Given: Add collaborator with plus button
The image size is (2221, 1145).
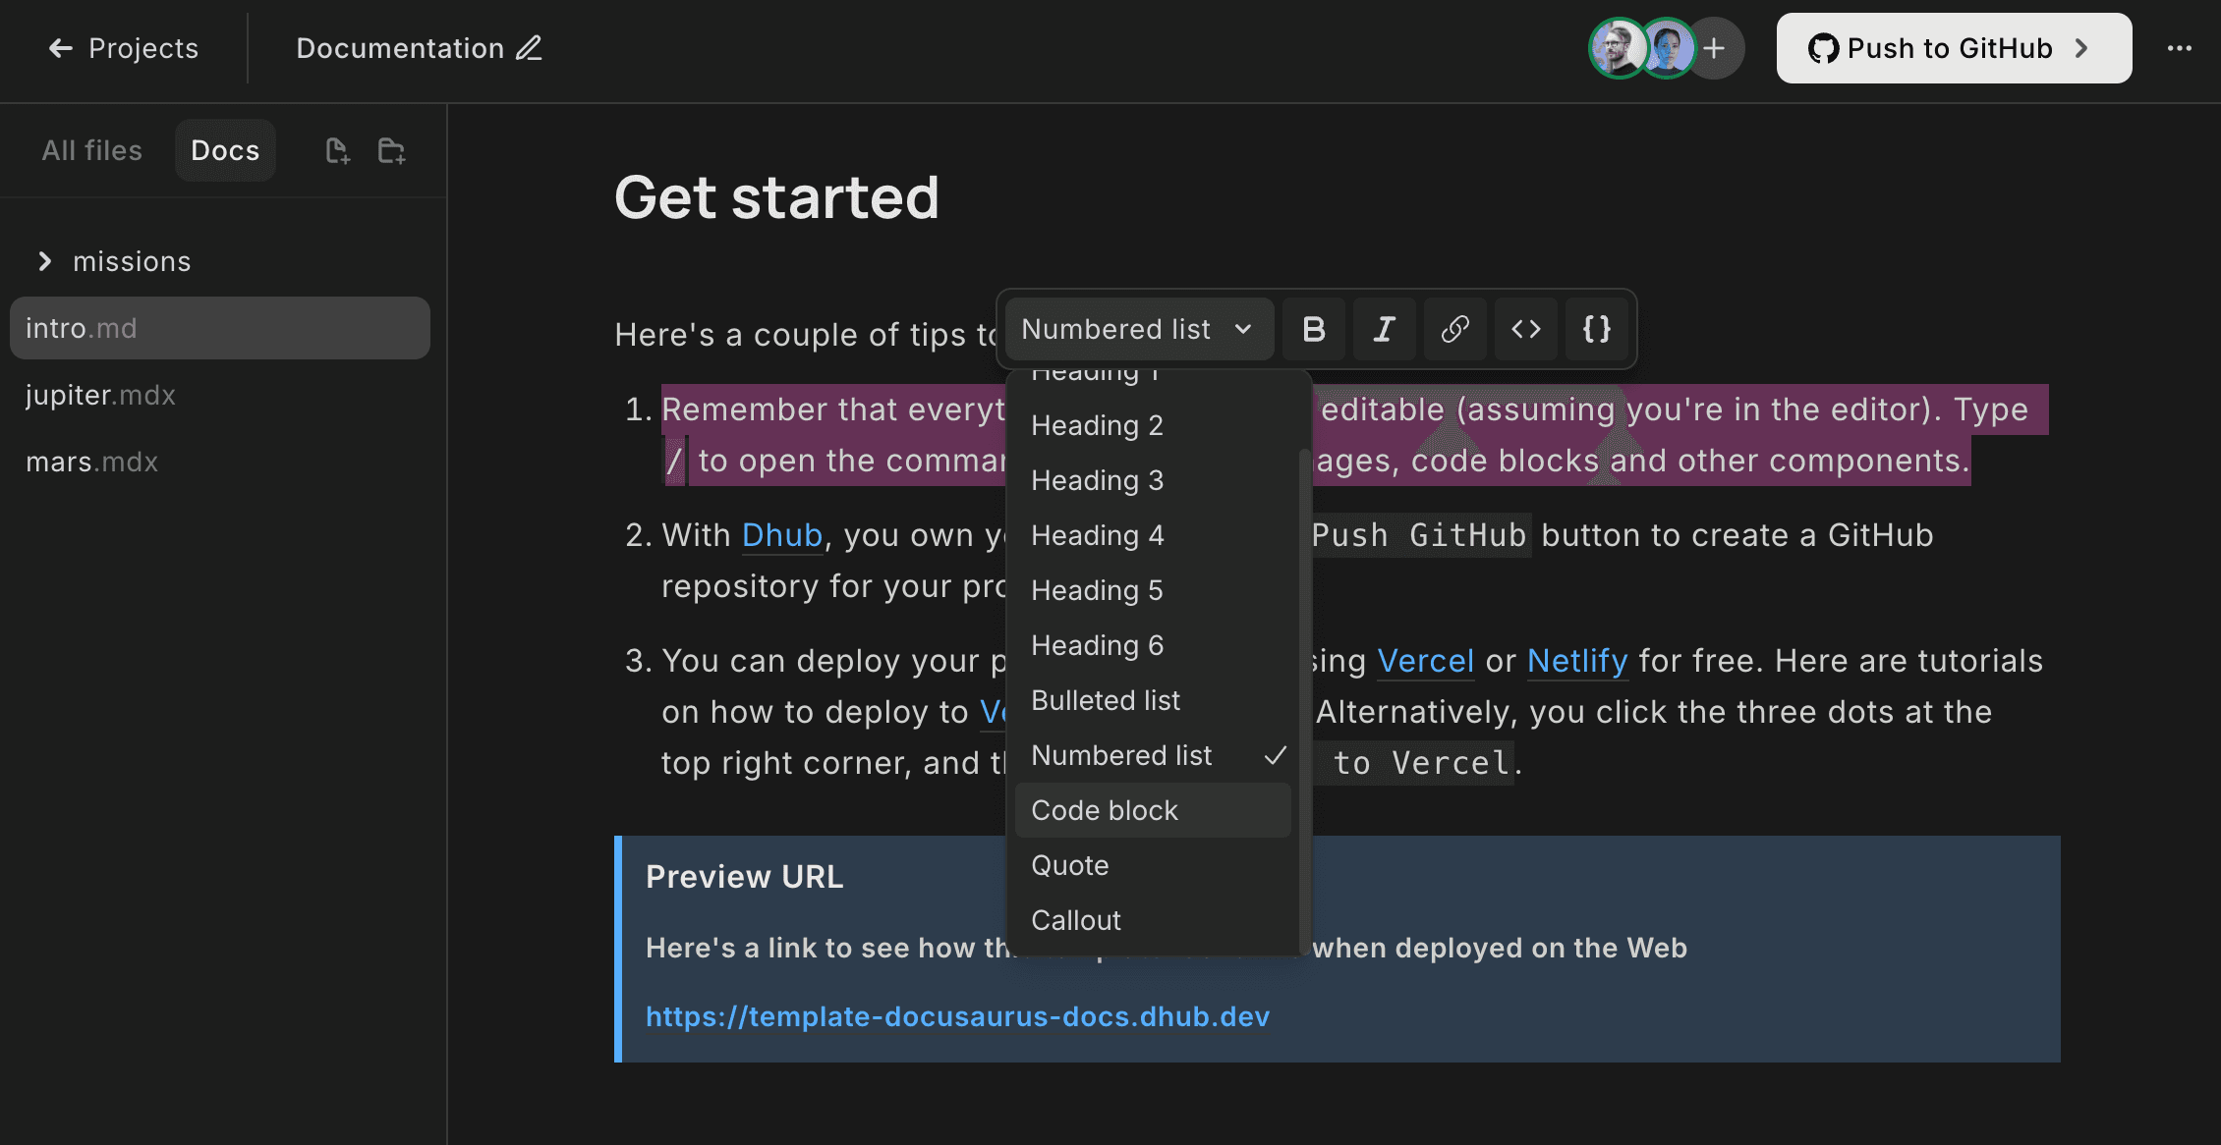Looking at the screenshot, I should pyautogui.click(x=1714, y=48).
